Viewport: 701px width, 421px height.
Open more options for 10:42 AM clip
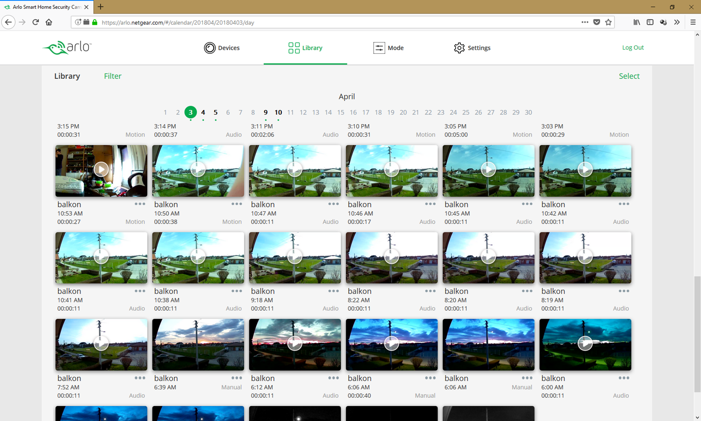point(624,204)
